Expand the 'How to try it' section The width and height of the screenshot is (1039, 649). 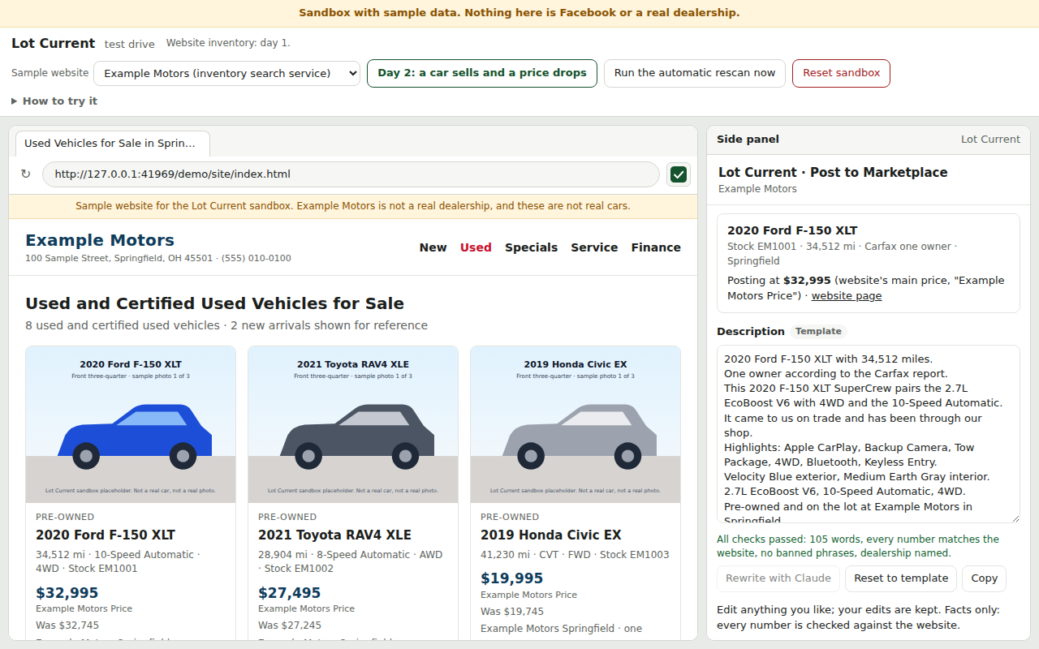point(54,101)
